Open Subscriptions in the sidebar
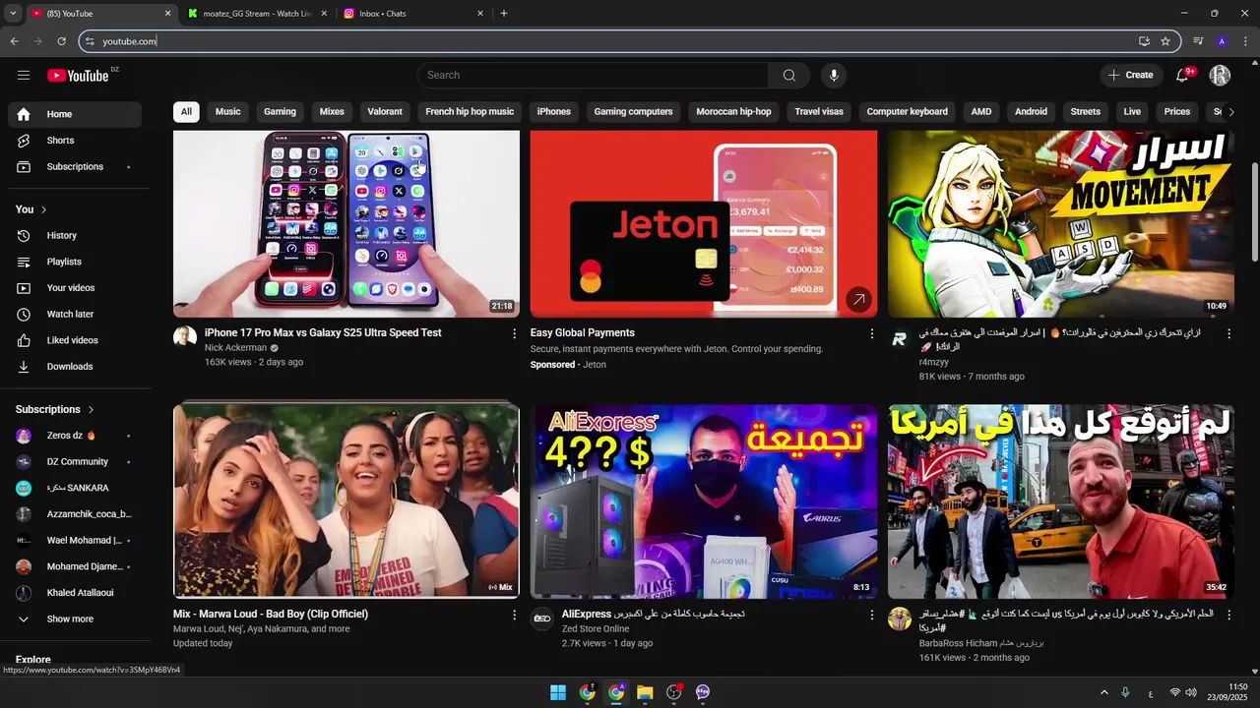 click(75, 167)
